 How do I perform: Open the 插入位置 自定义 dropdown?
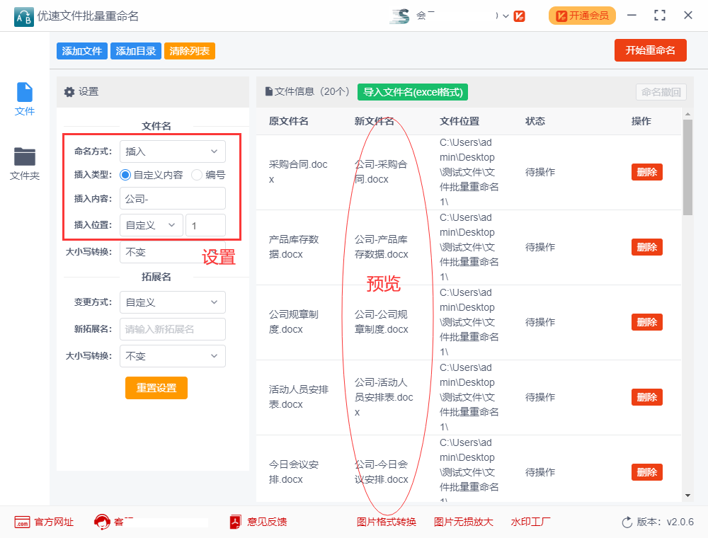(x=152, y=225)
